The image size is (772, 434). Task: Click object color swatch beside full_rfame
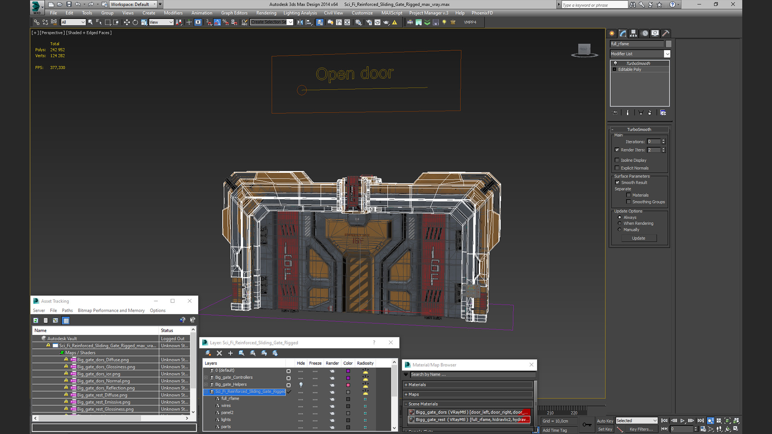(x=668, y=44)
